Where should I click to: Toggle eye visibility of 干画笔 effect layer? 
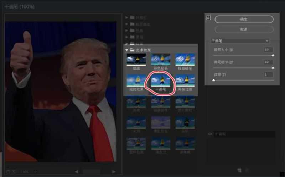click(210, 134)
